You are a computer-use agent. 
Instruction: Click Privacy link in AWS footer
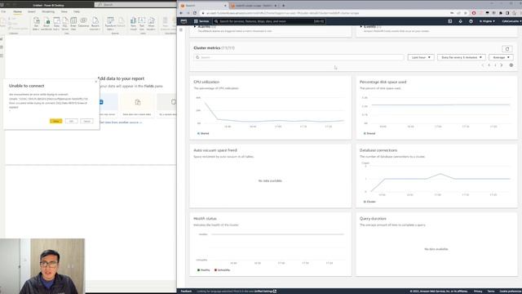point(478,292)
